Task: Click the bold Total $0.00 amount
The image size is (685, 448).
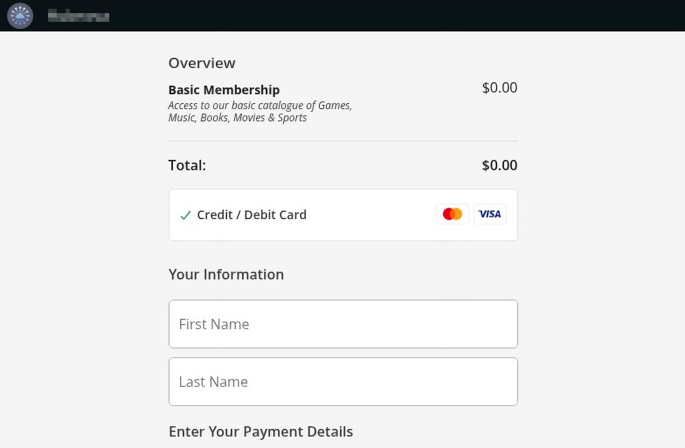Action: pos(499,165)
